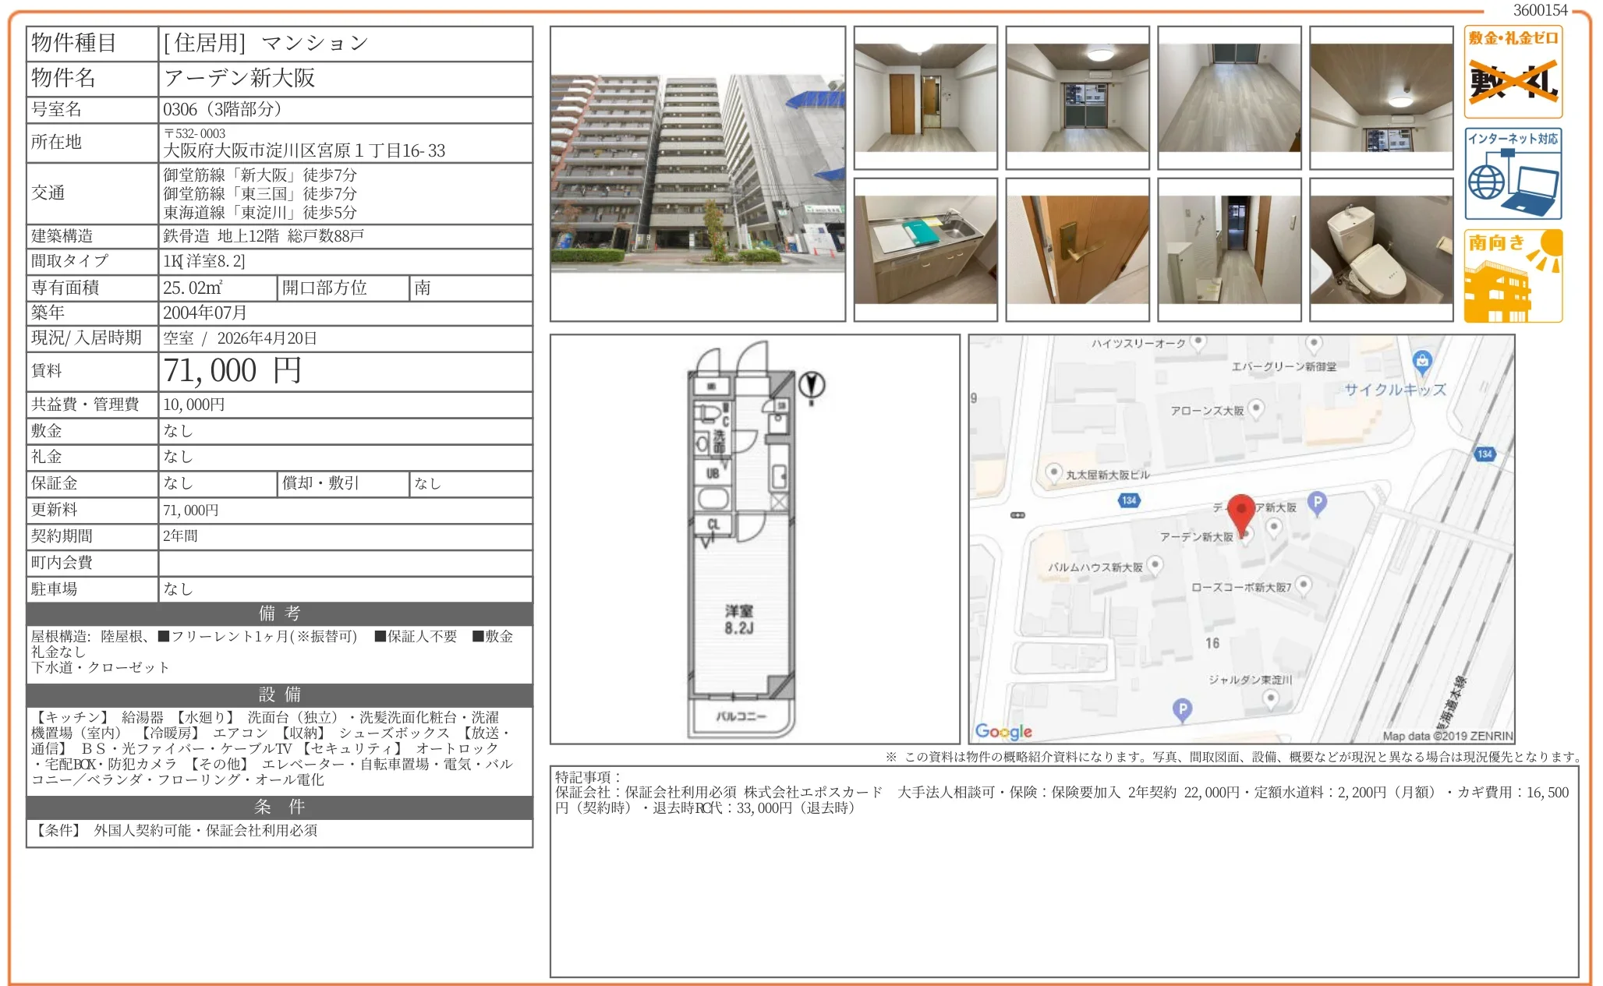This screenshot has width=1603, height=986.
Task: Click the parking marker beside アーデン新大阪 pin
Action: coord(1316,503)
